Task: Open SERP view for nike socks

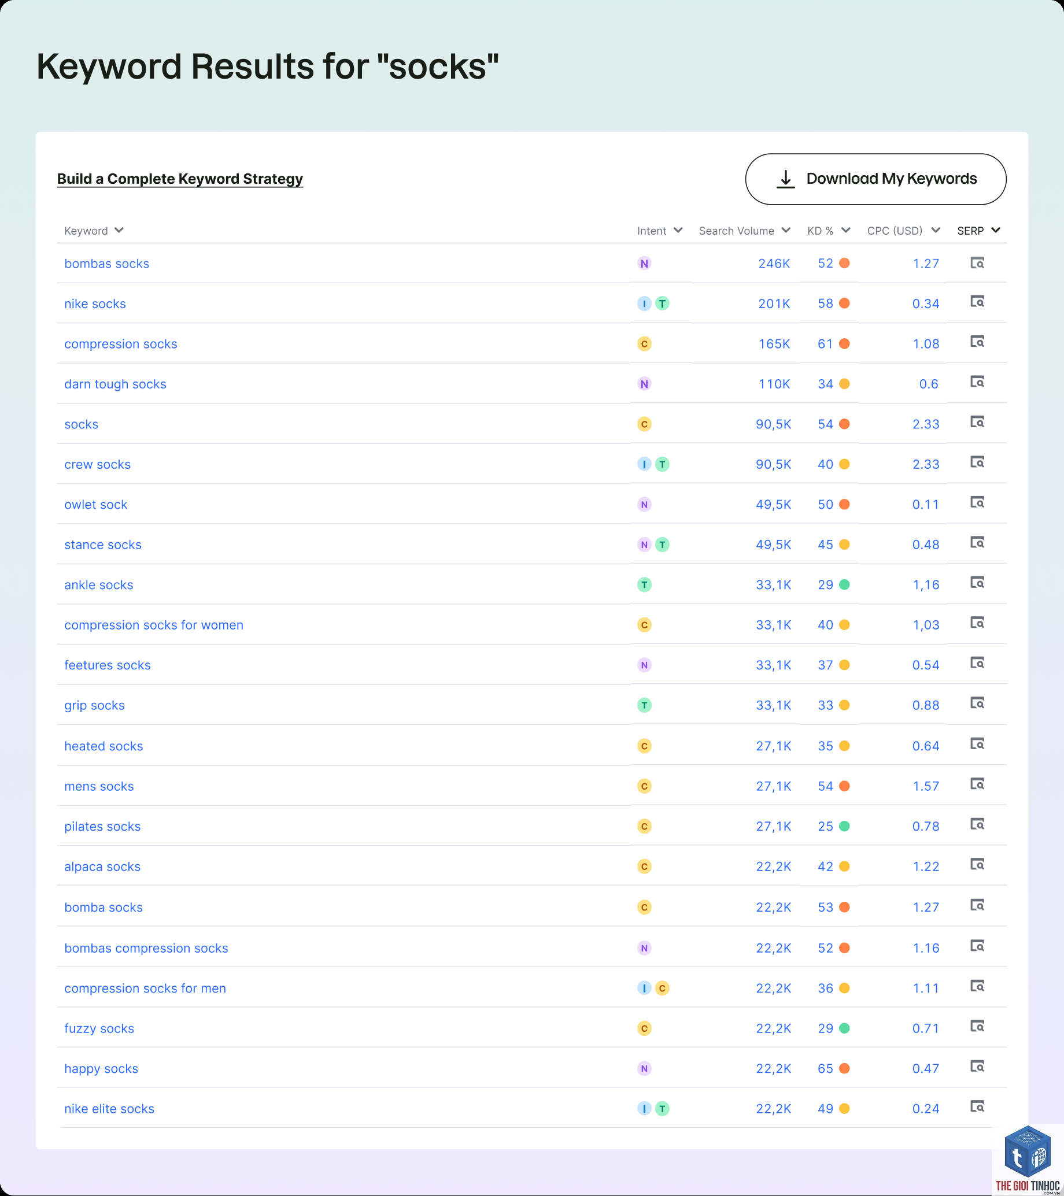Action: pyautogui.click(x=977, y=301)
